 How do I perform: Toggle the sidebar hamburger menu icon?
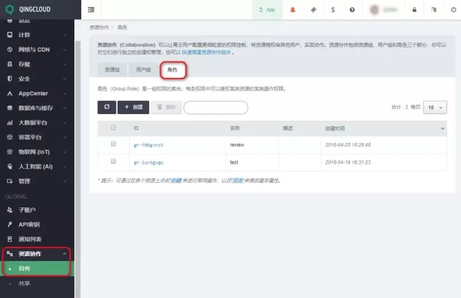pos(91,10)
